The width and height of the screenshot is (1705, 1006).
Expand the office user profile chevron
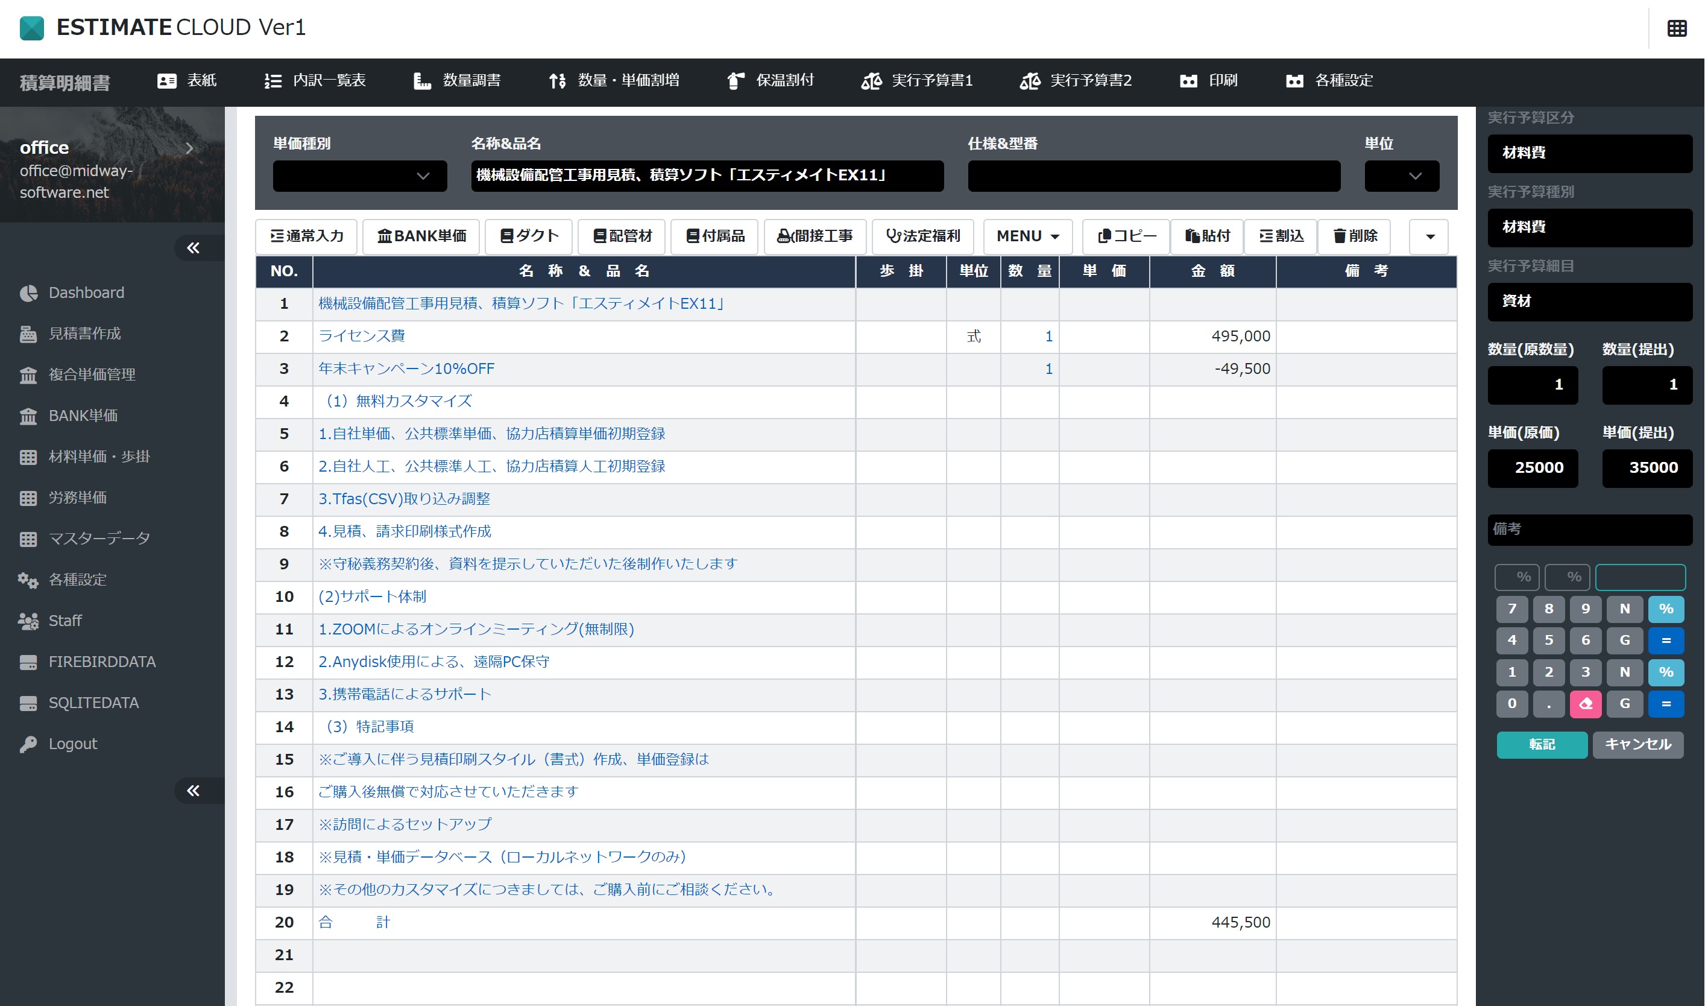(x=189, y=148)
